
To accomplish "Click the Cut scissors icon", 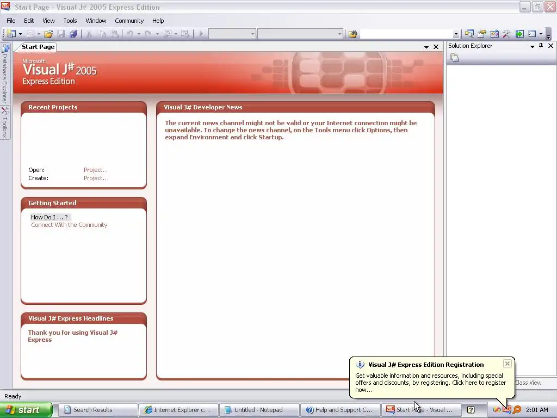I will click(x=89, y=34).
